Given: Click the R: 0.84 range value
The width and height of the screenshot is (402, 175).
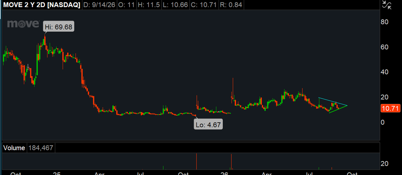Looking at the screenshot, I should tap(230, 5).
